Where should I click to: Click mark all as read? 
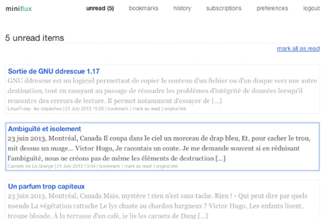298,49
